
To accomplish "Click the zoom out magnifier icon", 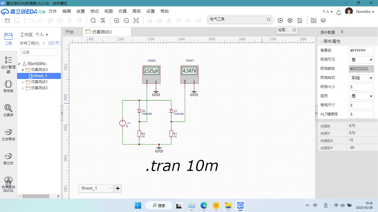I will (x=126, y=20).
